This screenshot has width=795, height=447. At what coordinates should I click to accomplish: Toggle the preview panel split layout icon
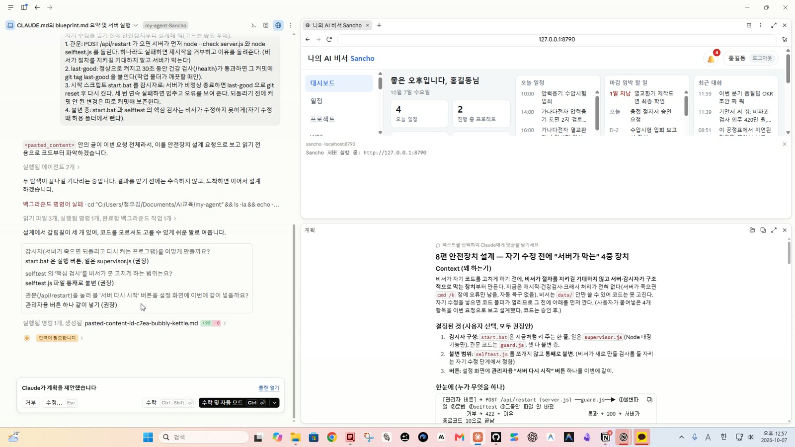[x=749, y=25]
